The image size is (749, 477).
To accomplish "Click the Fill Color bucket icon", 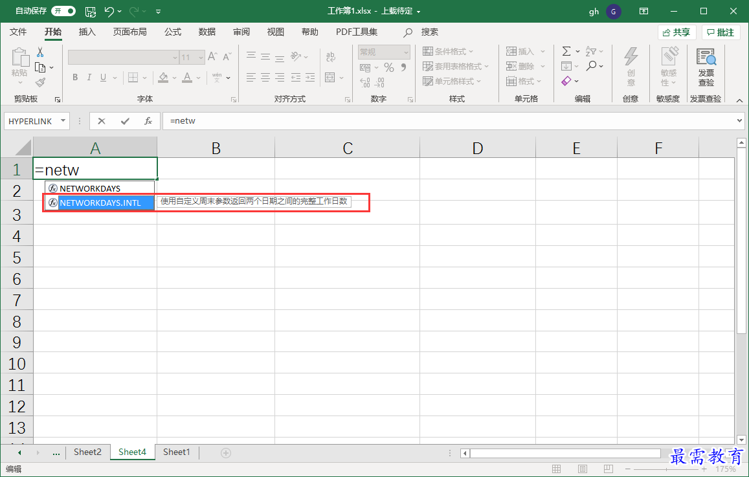I will [x=163, y=78].
